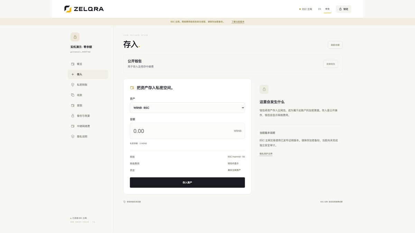This screenshot has height=233, width=415.
Task: Open the 隐私保护边界 link
Action: pyautogui.click(x=266, y=154)
